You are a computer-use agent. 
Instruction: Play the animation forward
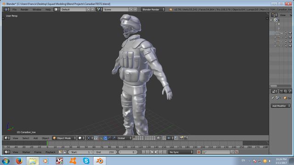[x=156, y=152]
